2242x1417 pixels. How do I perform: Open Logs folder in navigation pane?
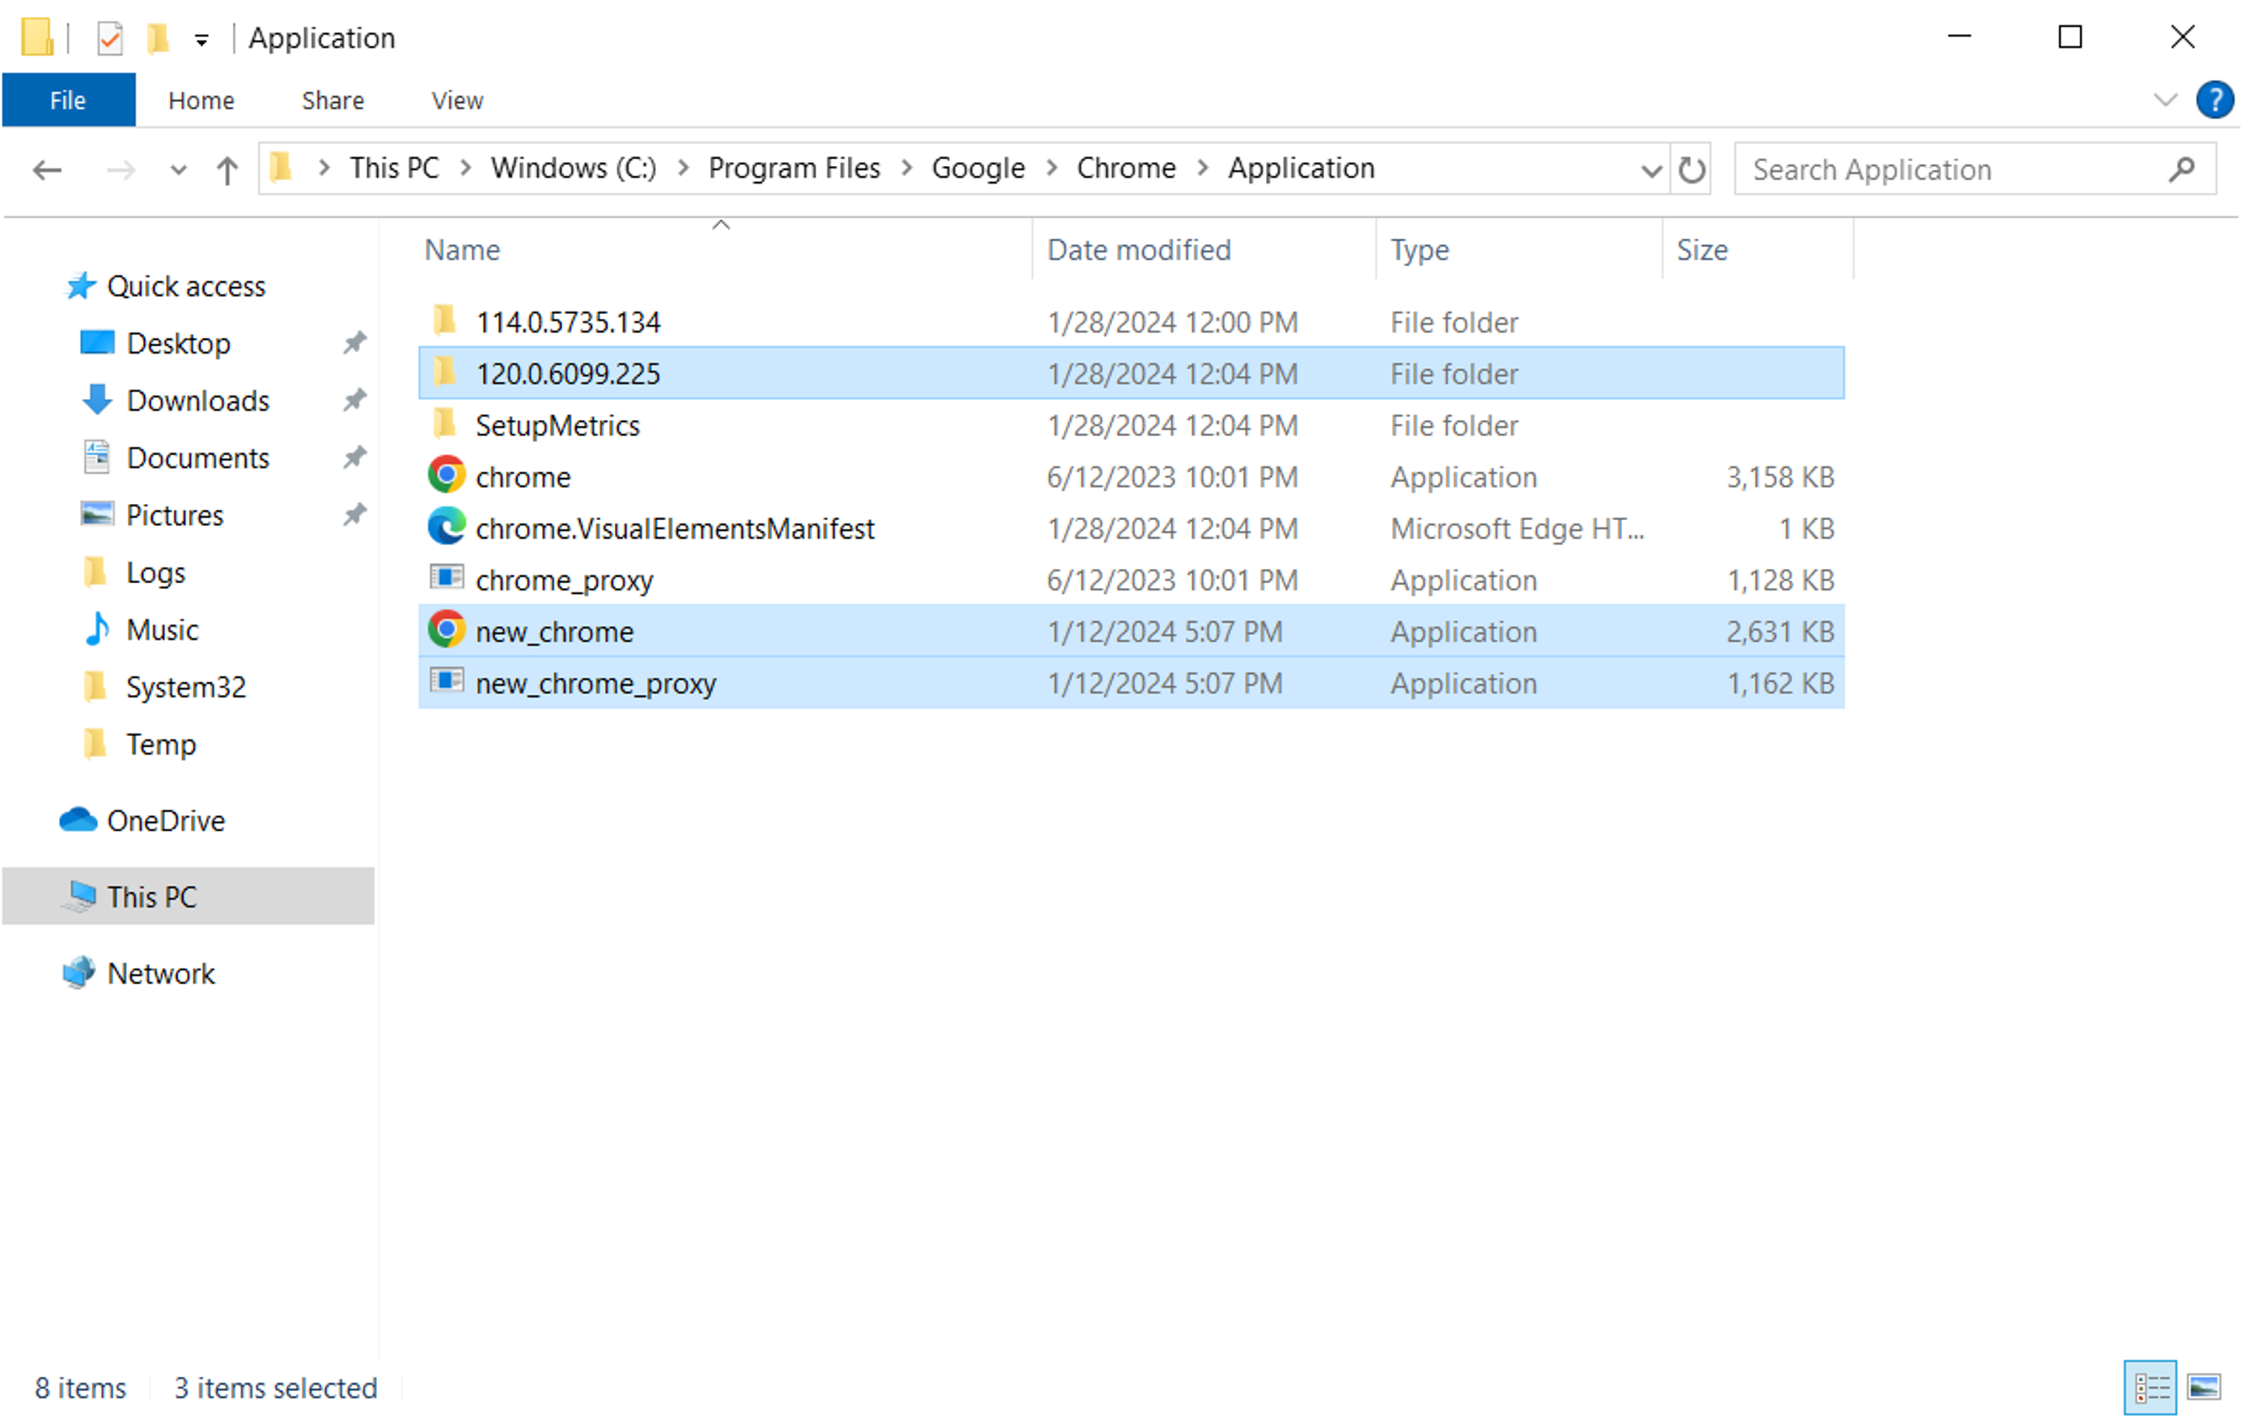coord(155,573)
